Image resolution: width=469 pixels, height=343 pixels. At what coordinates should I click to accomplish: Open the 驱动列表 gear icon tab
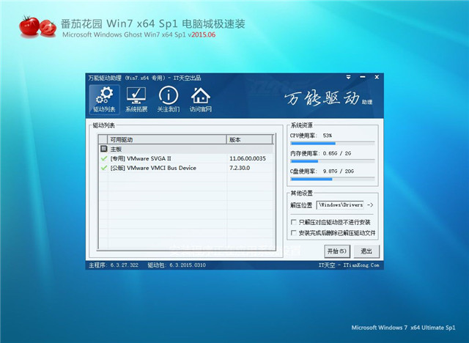104,100
